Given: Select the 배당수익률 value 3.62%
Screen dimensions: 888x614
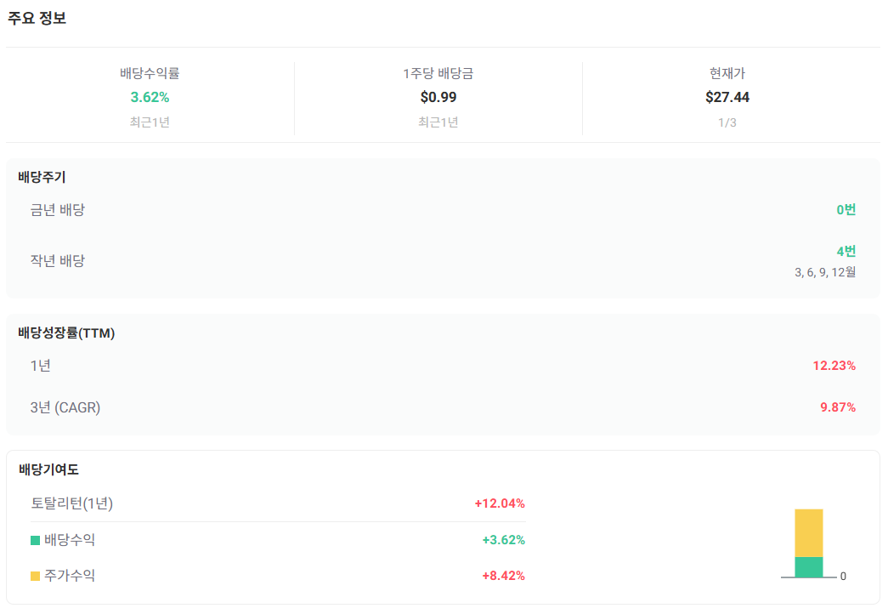Looking at the screenshot, I should [151, 97].
